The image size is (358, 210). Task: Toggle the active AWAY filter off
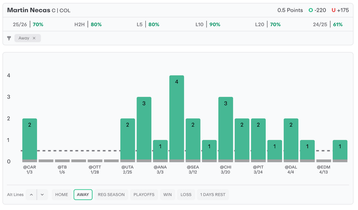tap(83, 195)
